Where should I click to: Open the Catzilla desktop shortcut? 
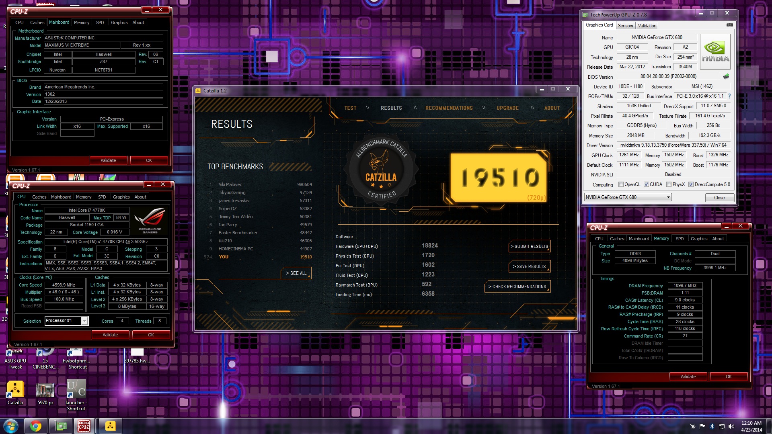[15, 393]
